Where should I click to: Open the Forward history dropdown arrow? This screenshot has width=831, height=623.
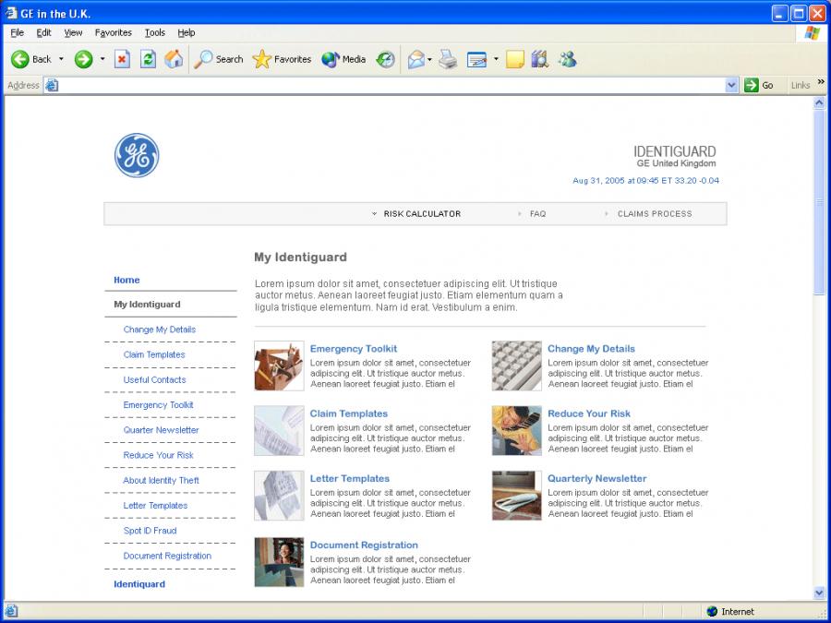click(x=102, y=59)
